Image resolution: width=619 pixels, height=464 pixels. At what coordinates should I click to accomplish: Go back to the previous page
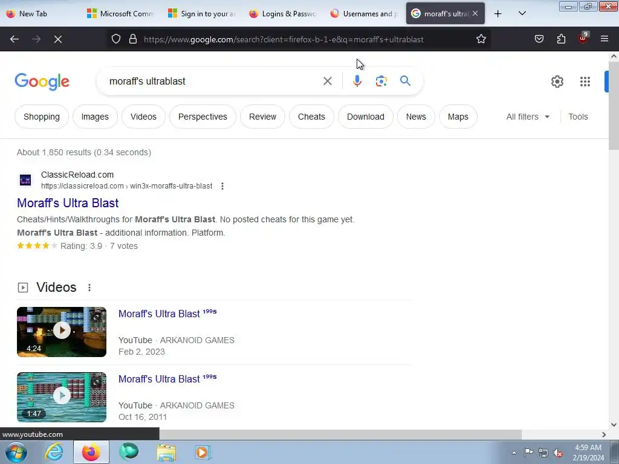pyautogui.click(x=15, y=39)
